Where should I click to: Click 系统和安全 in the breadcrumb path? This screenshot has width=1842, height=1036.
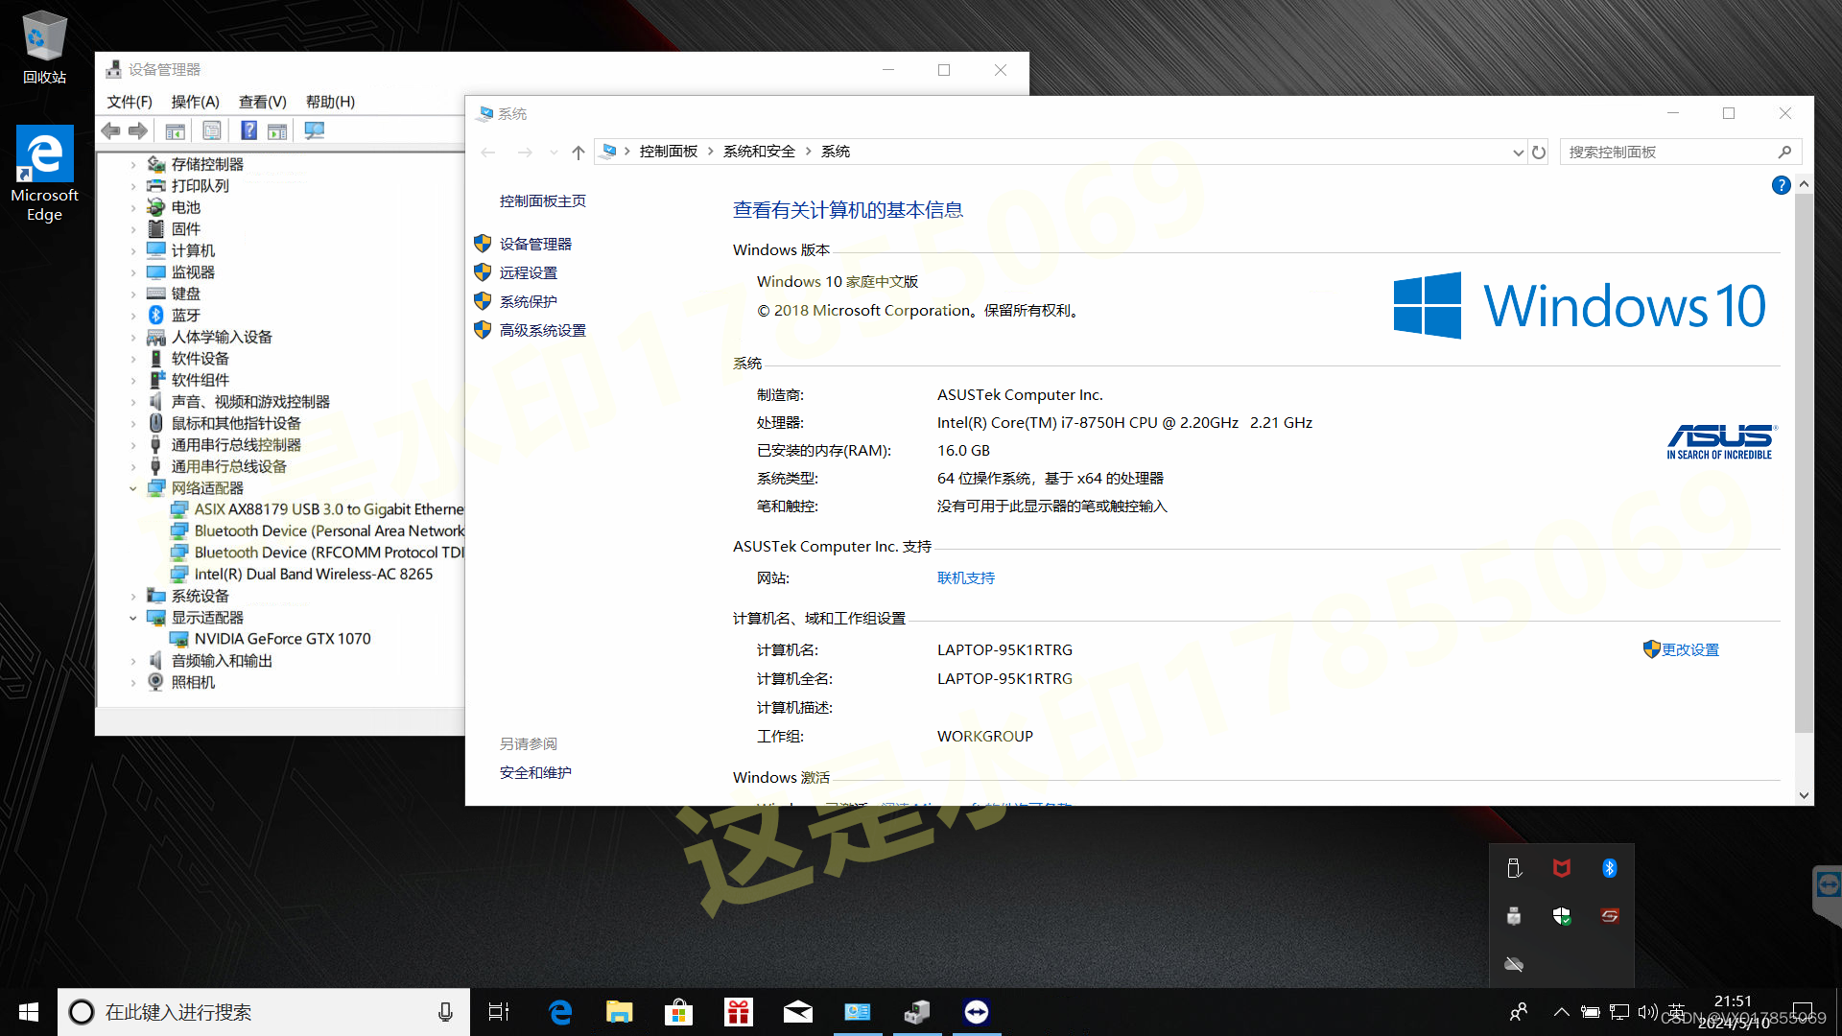click(759, 152)
